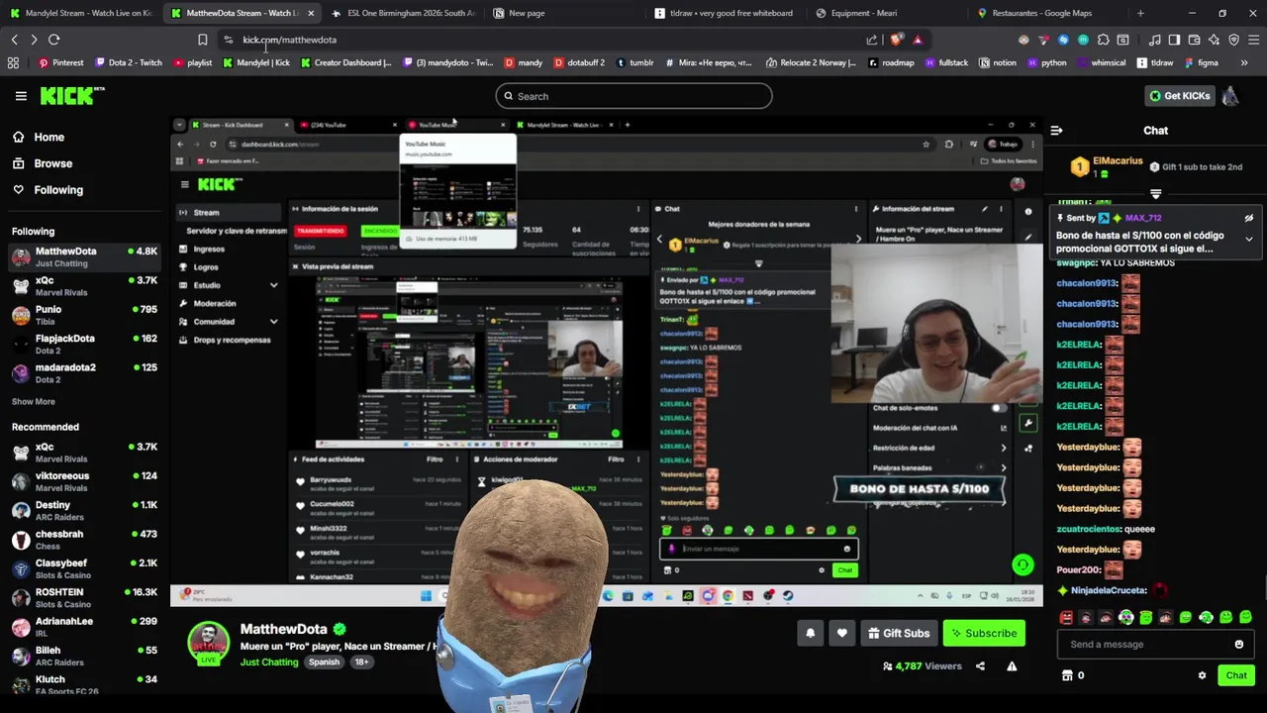The image size is (1267, 713).
Task: Open the site settings icon beside the URL
Action: pyautogui.click(x=228, y=40)
